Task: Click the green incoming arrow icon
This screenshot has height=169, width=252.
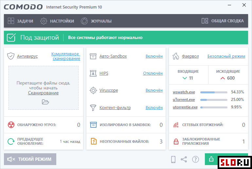Action: [x=185, y=78]
